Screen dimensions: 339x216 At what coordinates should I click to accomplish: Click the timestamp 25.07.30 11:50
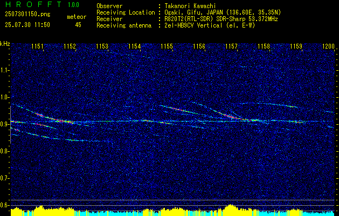[27, 25]
